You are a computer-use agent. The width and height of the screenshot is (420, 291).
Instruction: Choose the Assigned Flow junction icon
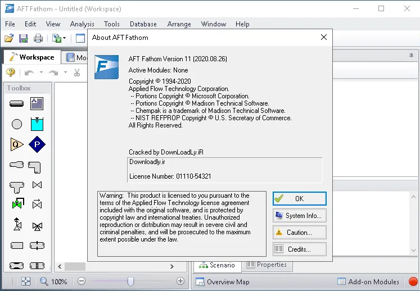point(17,144)
